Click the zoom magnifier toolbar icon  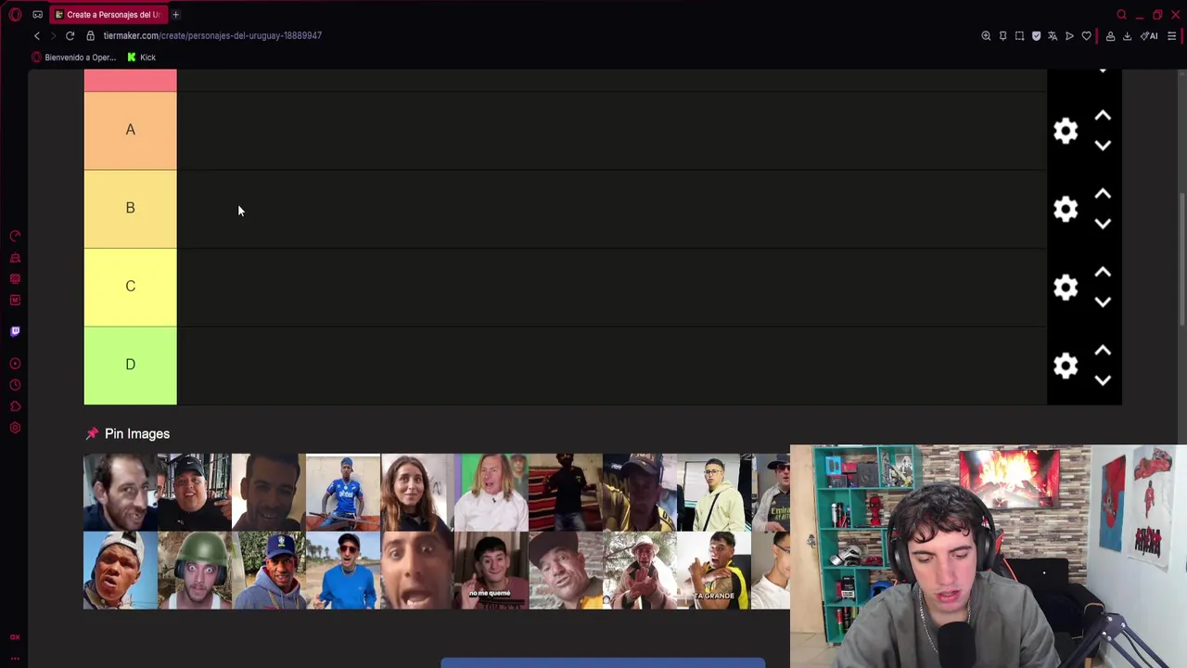pyautogui.click(x=986, y=36)
